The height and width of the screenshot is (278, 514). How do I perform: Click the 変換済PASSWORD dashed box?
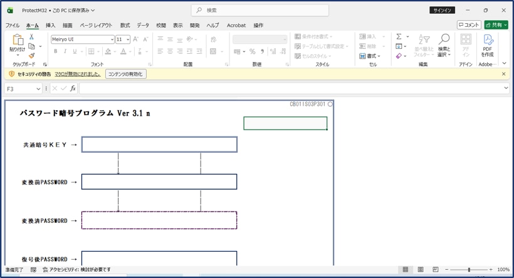[159, 220]
